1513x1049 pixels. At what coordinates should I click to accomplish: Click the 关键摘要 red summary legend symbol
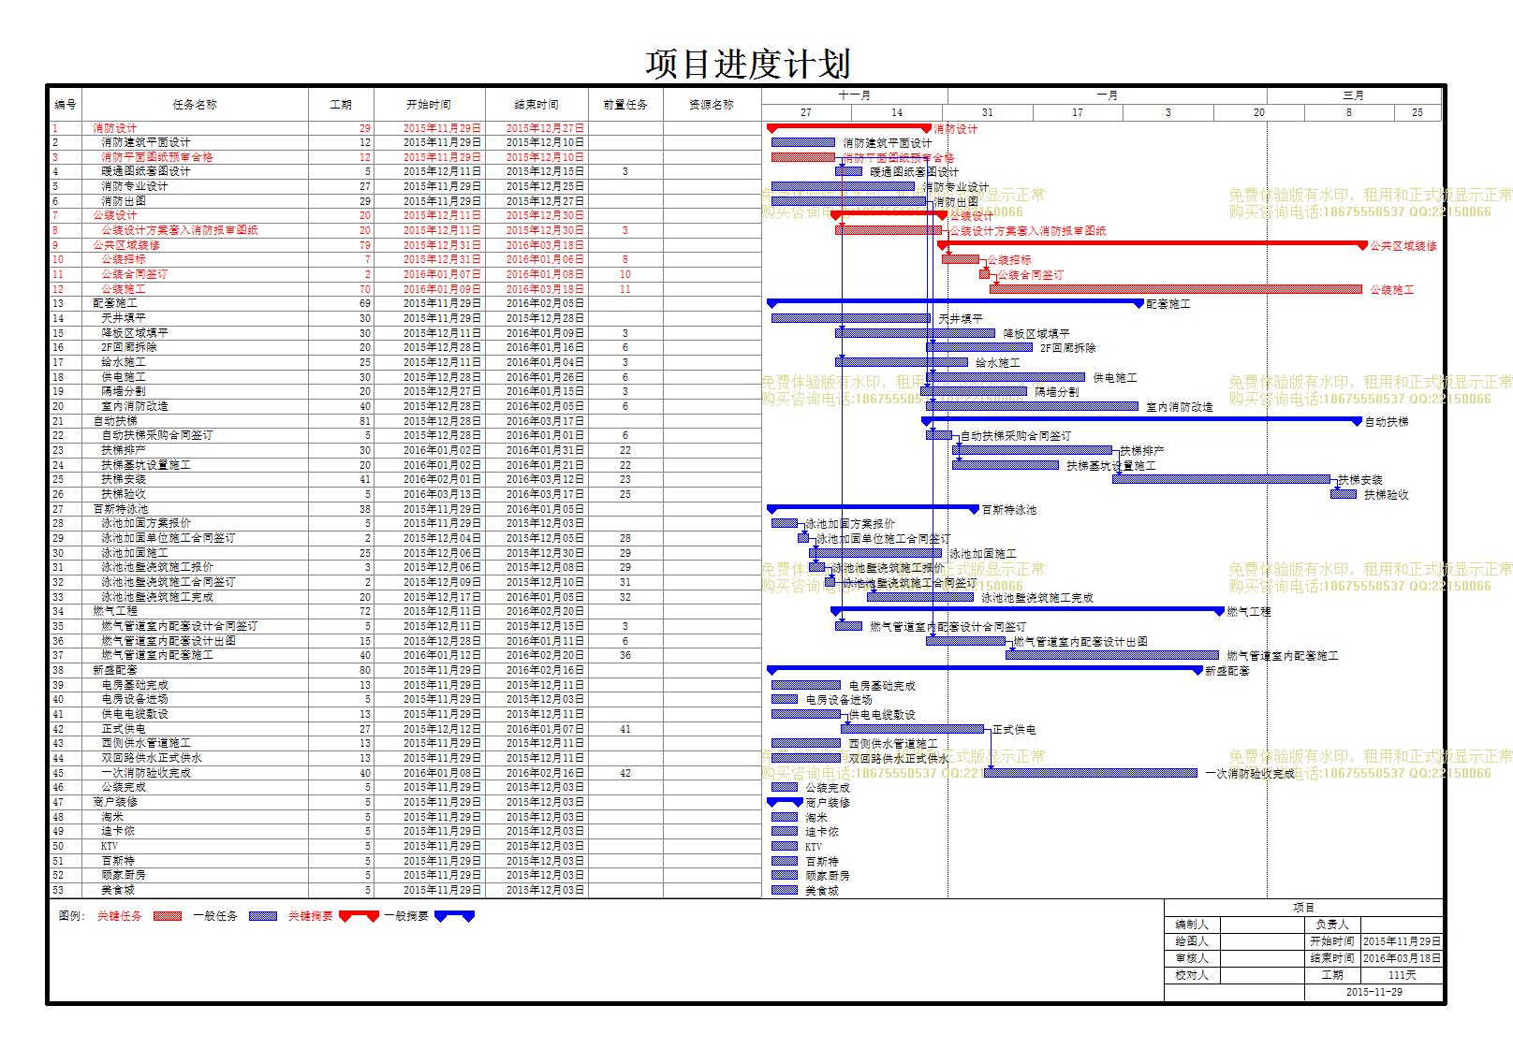click(359, 916)
